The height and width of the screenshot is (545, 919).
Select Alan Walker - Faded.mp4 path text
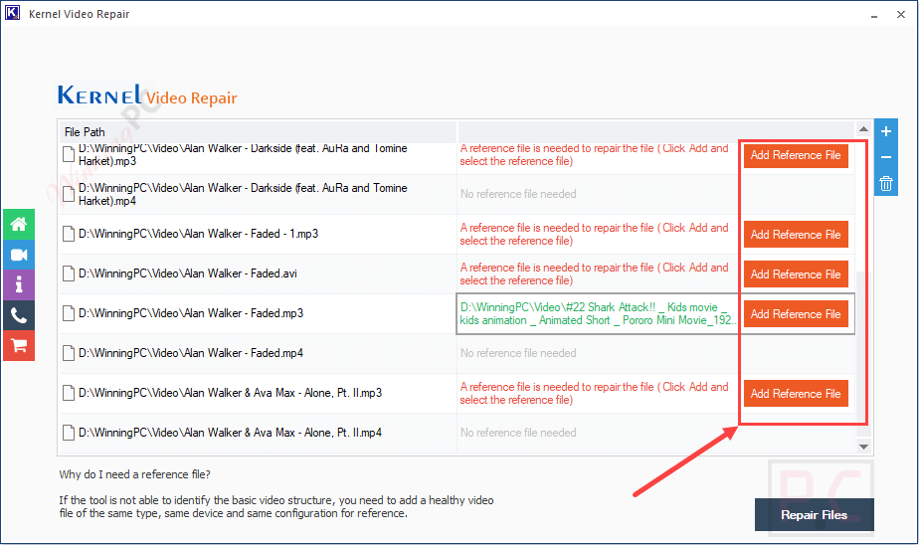(x=191, y=353)
